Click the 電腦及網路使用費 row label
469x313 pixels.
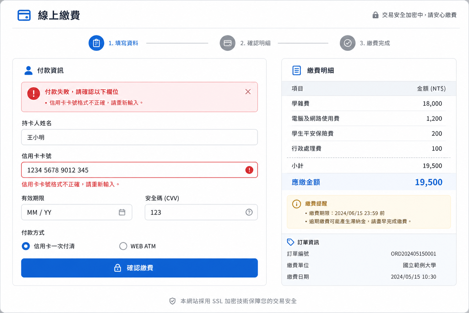[x=315, y=119]
